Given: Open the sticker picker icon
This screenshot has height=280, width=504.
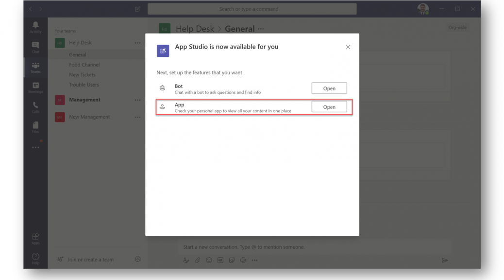Looking at the screenshot, I should tap(232, 260).
